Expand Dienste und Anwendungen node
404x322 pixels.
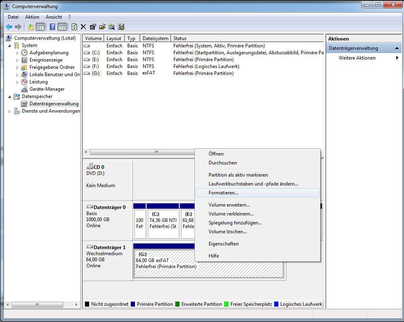(x=10, y=111)
